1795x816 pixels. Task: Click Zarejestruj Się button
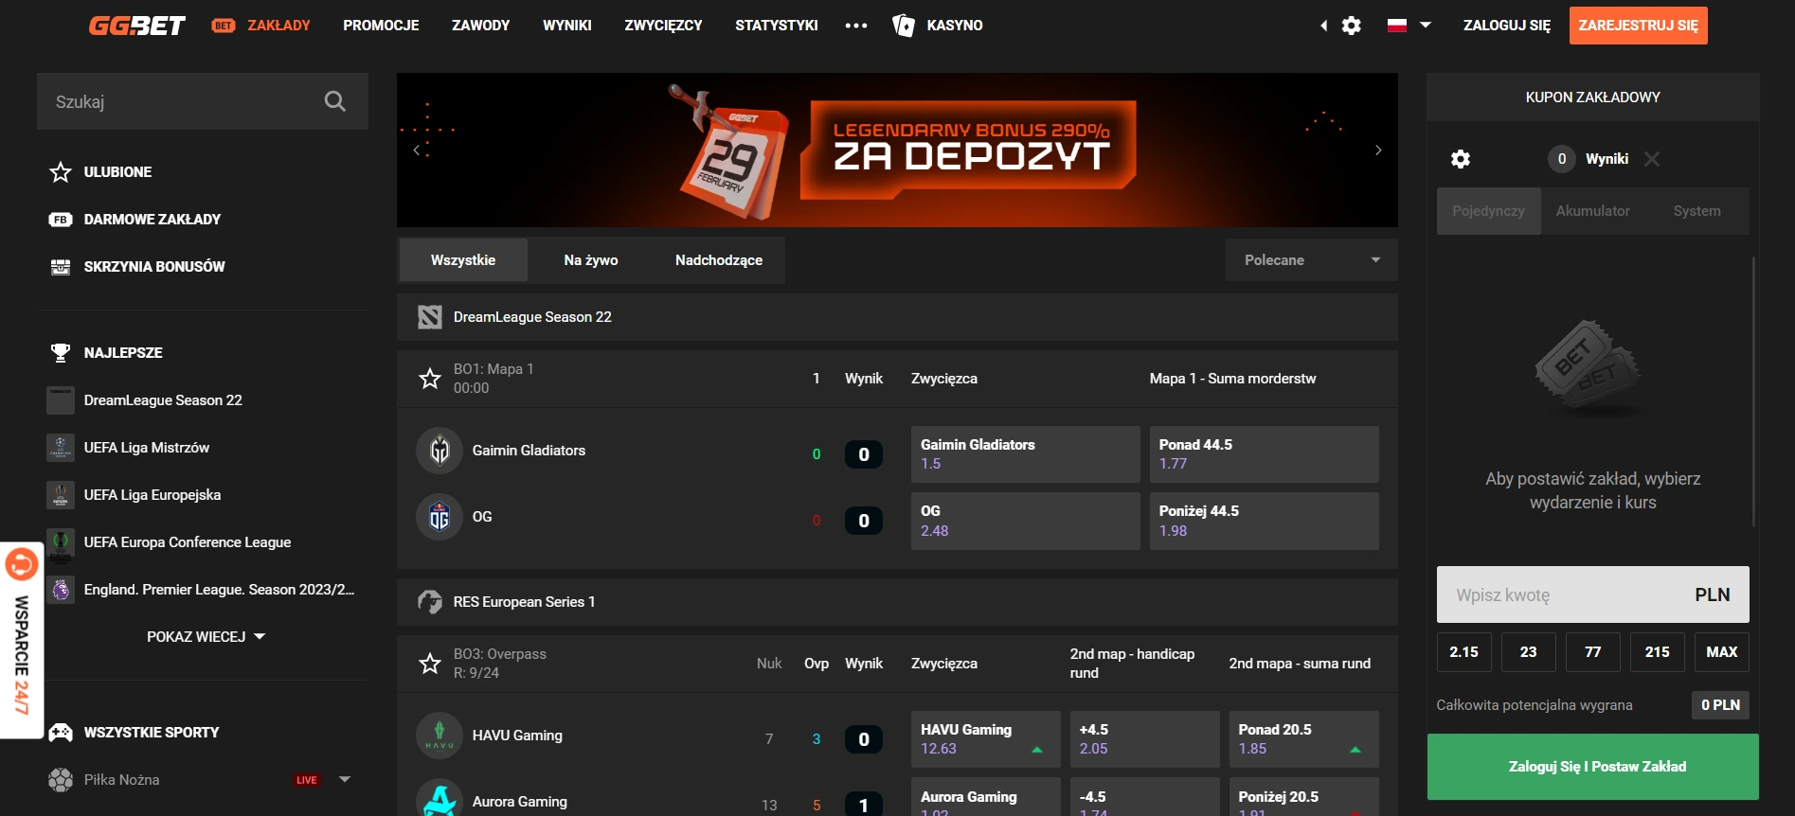1639,26
